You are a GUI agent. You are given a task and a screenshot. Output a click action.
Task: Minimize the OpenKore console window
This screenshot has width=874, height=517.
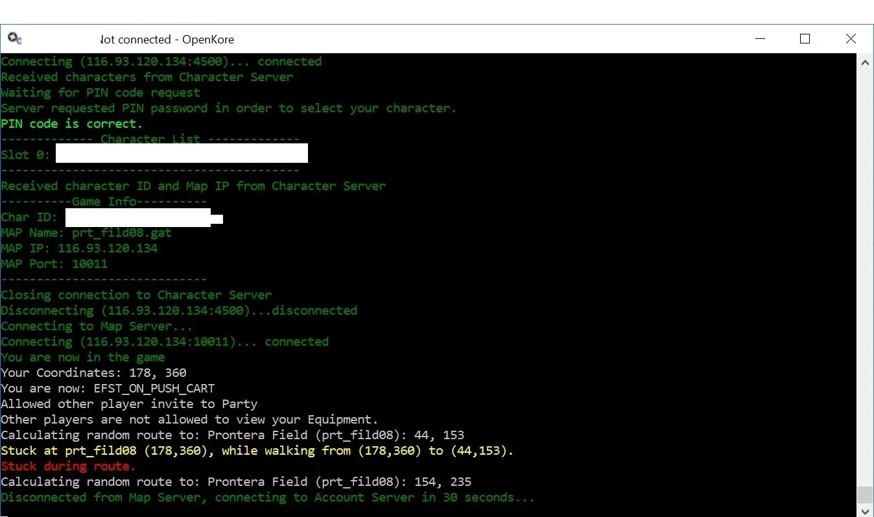(x=761, y=39)
